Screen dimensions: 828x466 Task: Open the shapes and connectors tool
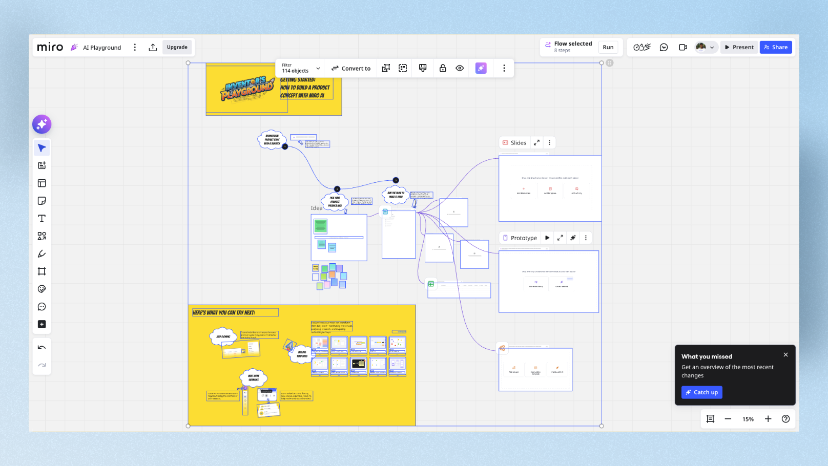[42, 236]
